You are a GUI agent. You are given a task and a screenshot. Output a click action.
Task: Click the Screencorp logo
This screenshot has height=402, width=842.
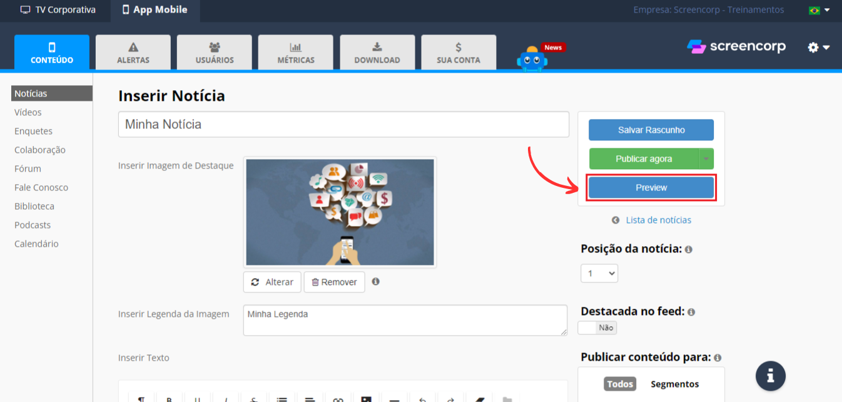736,47
